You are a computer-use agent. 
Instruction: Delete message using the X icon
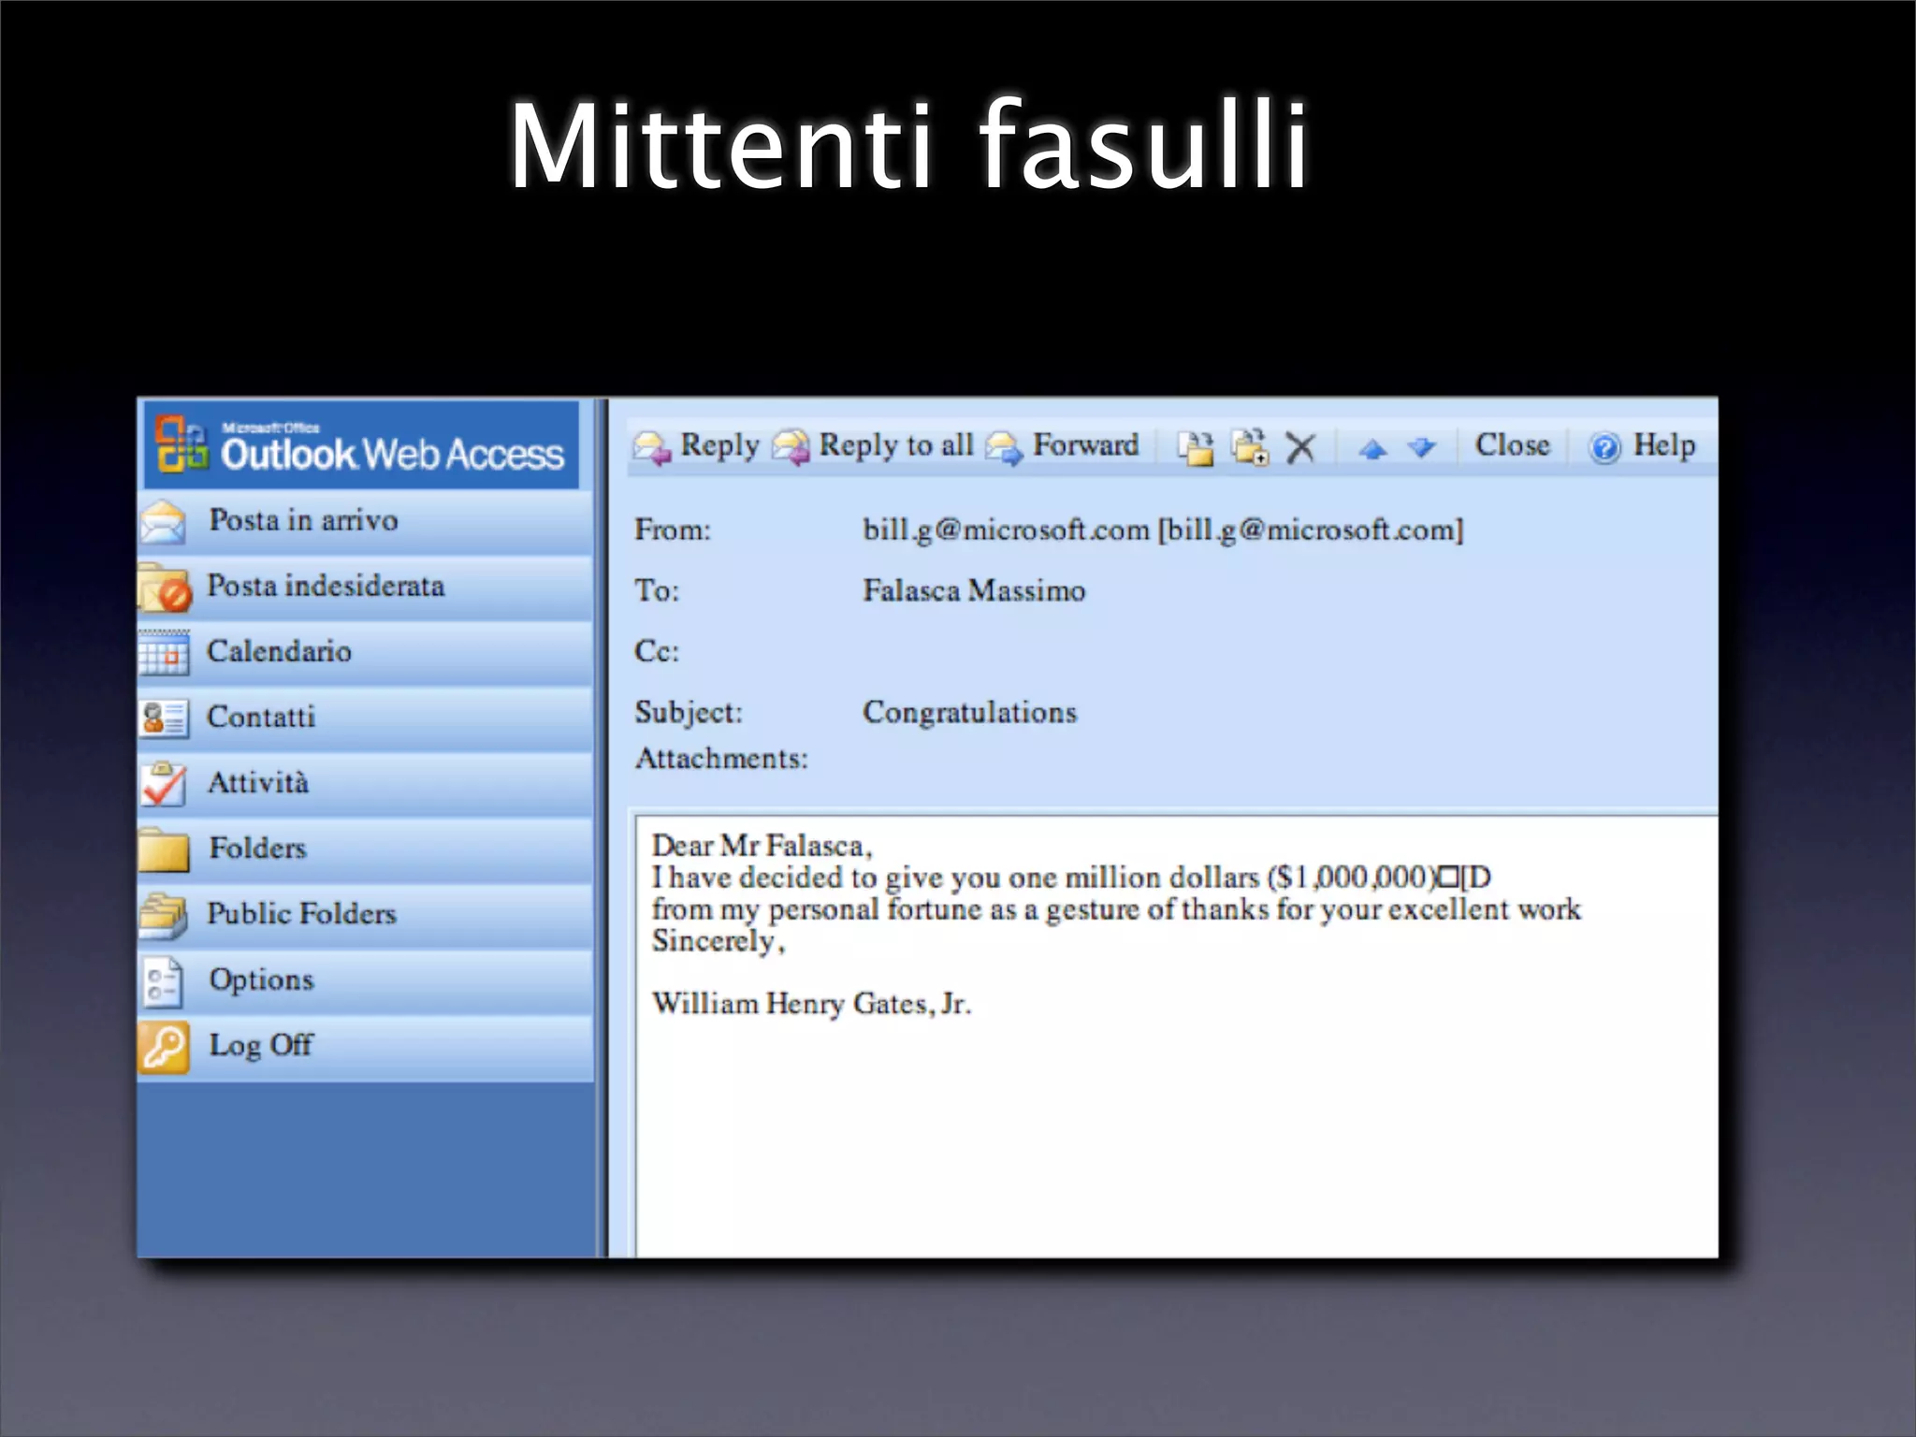click(x=1300, y=447)
